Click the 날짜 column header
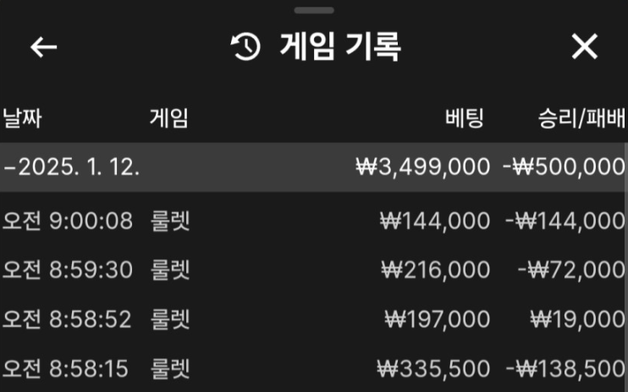The width and height of the screenshot is (628, 392). (23, 118)
